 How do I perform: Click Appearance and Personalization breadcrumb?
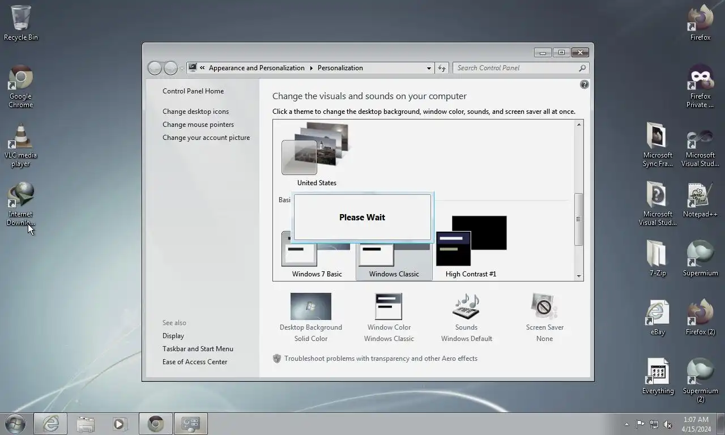click(x=257, y=68)
